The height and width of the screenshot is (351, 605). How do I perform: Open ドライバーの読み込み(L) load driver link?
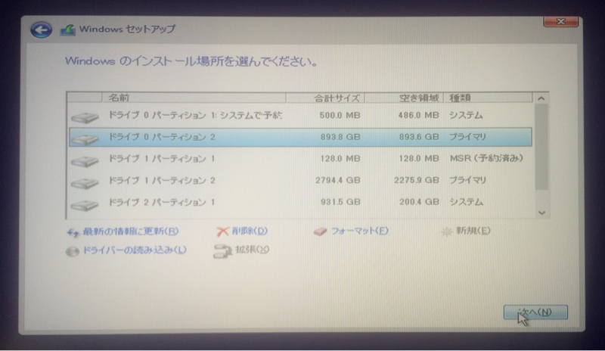tap(135, 250)
